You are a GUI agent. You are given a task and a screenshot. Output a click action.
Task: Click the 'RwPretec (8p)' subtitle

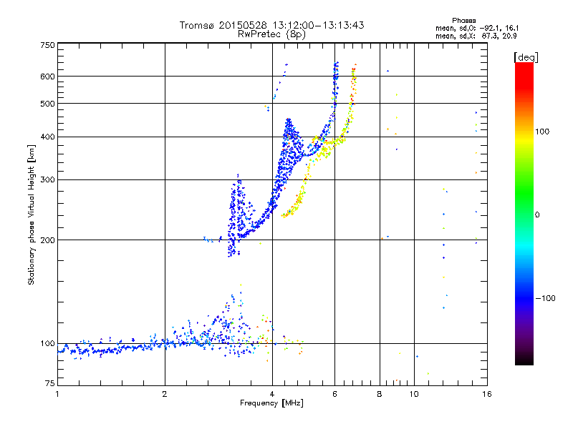(271, 34)
